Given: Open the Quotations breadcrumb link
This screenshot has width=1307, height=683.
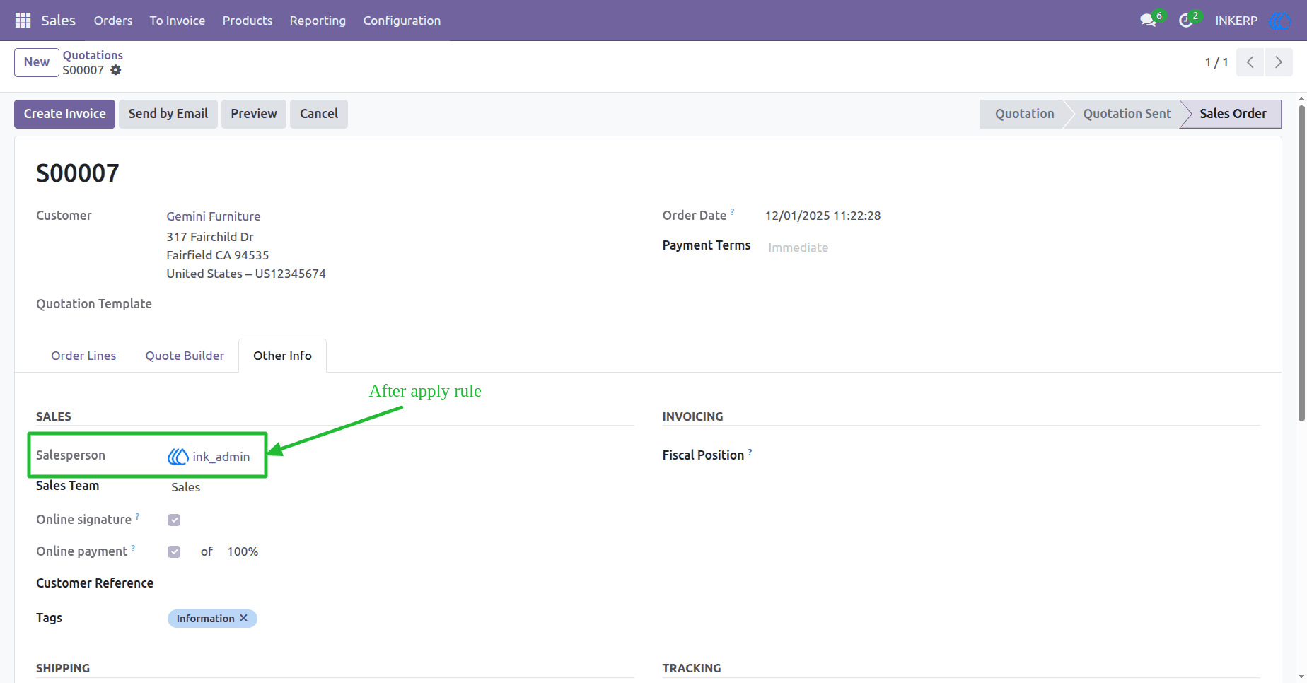Looking at the screenshot, I should (x=93, y=55).
